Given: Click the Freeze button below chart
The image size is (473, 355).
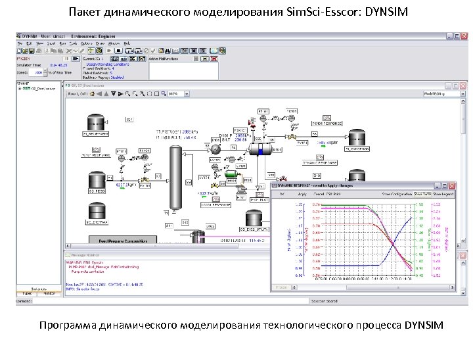Looking at the screenshot, I should point(281,287).
